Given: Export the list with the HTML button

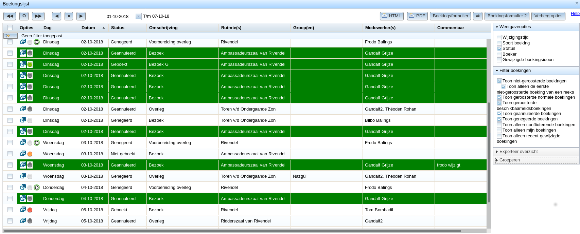Looking at the screenshot, I should 392,16.
